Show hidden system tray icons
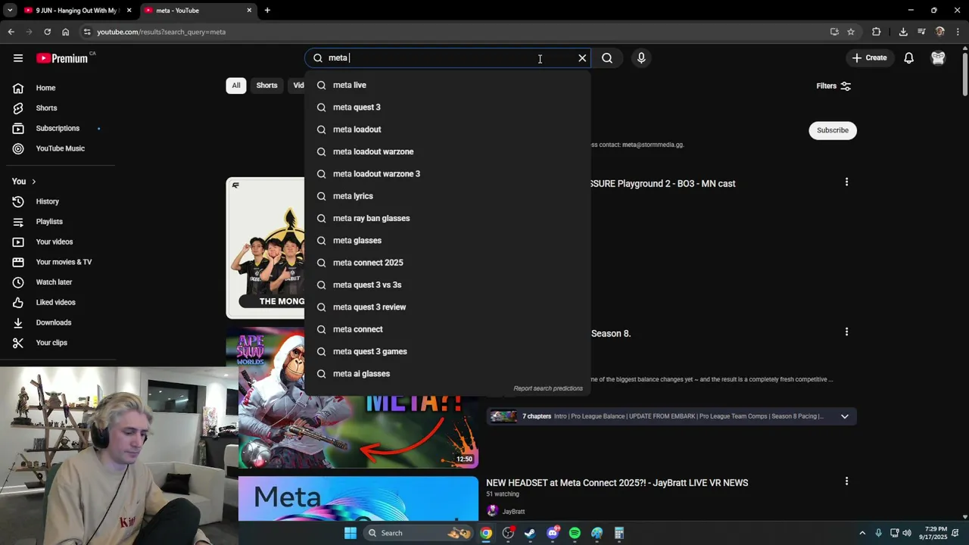969x545 pixels. [862, 533]
